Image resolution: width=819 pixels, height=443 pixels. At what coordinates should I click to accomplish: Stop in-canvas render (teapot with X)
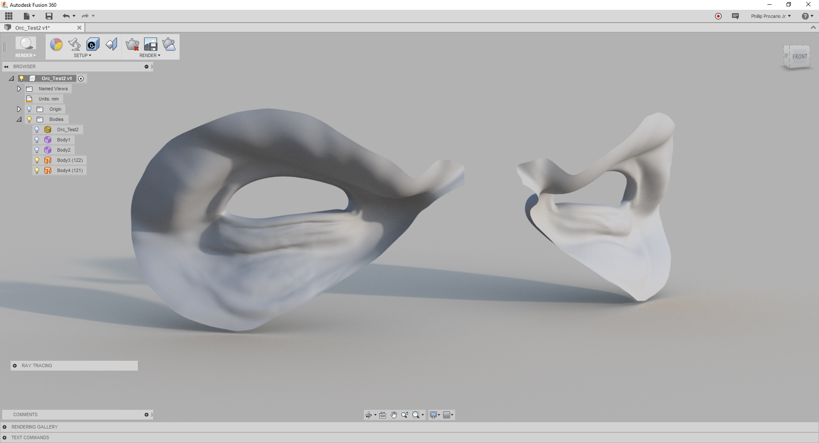[x=132, y=44]
